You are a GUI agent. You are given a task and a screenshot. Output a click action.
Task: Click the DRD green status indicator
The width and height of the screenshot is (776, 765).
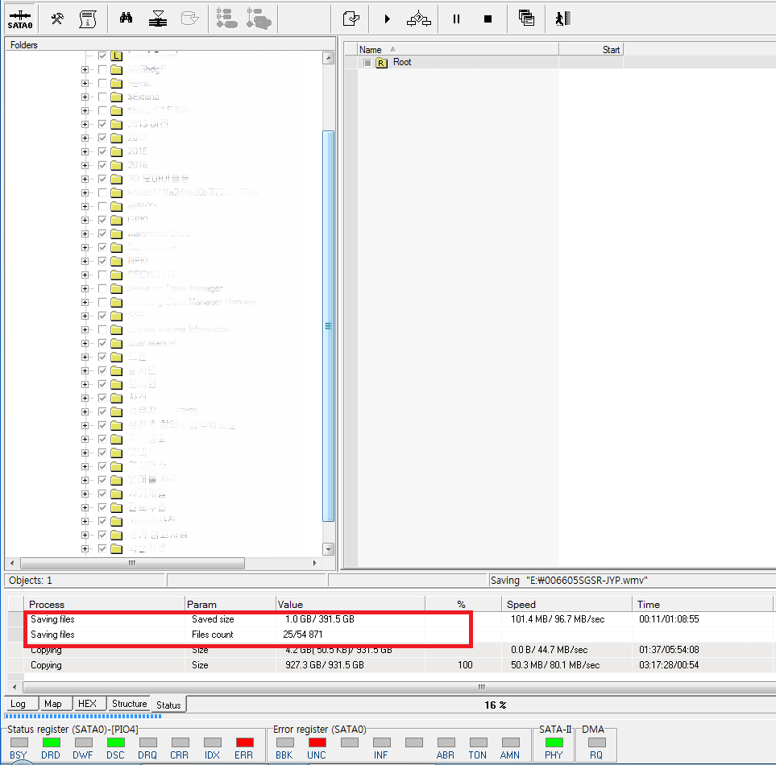point(51,742)
